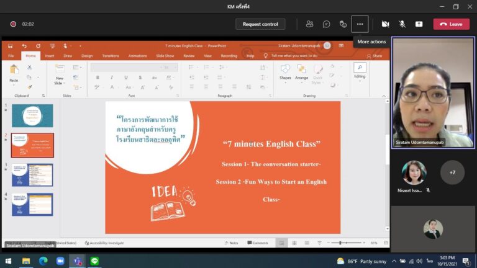Click the More actions ellipsis button
This screenshot has height=268, width=477.
click(x=360, y=24)
